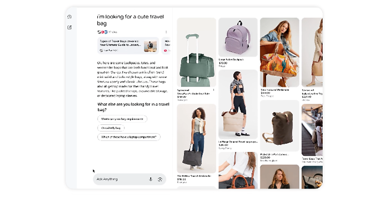The image size is (392, 205).
Task: Open three-dot options on sponsored green bag
Action: coord(214,89)
